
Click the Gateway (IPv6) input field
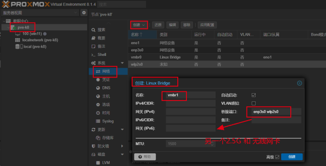click(191, 128)
